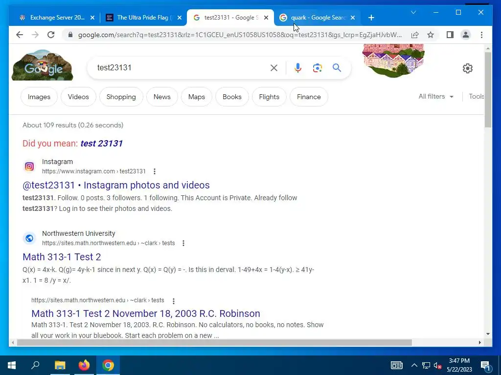501x375 pixels.
Task: Close The Ultra Pride Flag tab
Action: (180, 18)
